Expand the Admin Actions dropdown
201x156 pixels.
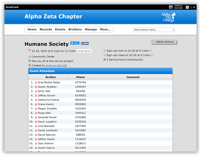(164, 42)
